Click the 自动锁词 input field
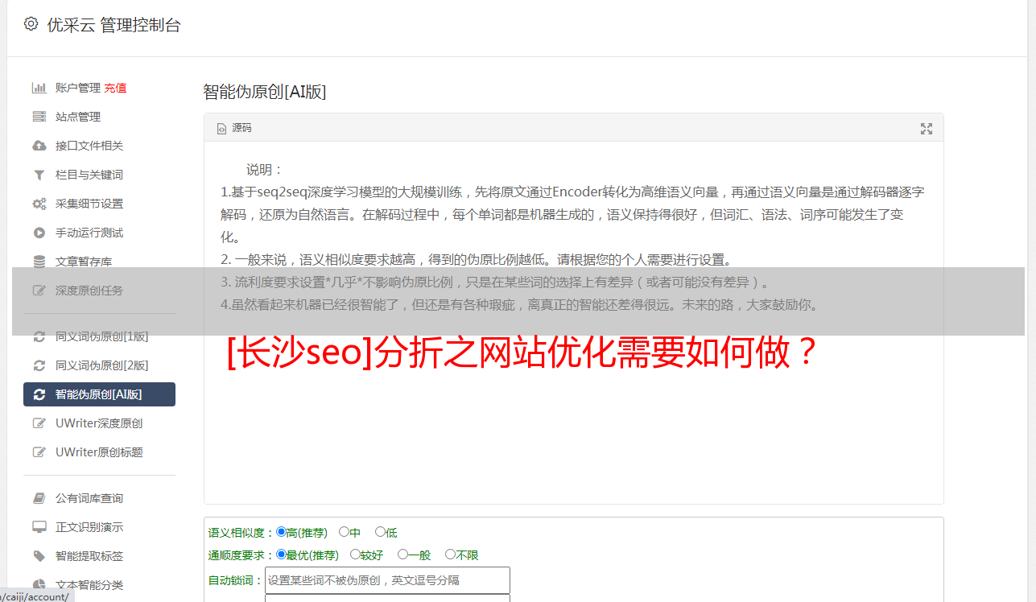This screenshot has height=602, width=1036. [x=387, y=580]
